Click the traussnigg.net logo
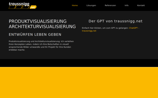Viewport: 158px width, 98px height. point(23,5)
